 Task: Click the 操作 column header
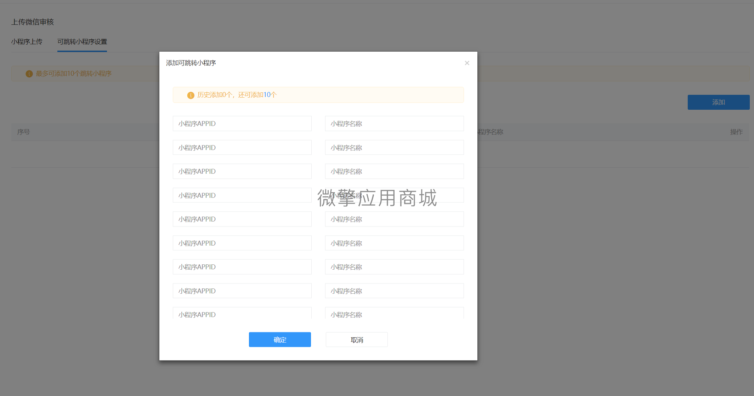tap(736, 132)
